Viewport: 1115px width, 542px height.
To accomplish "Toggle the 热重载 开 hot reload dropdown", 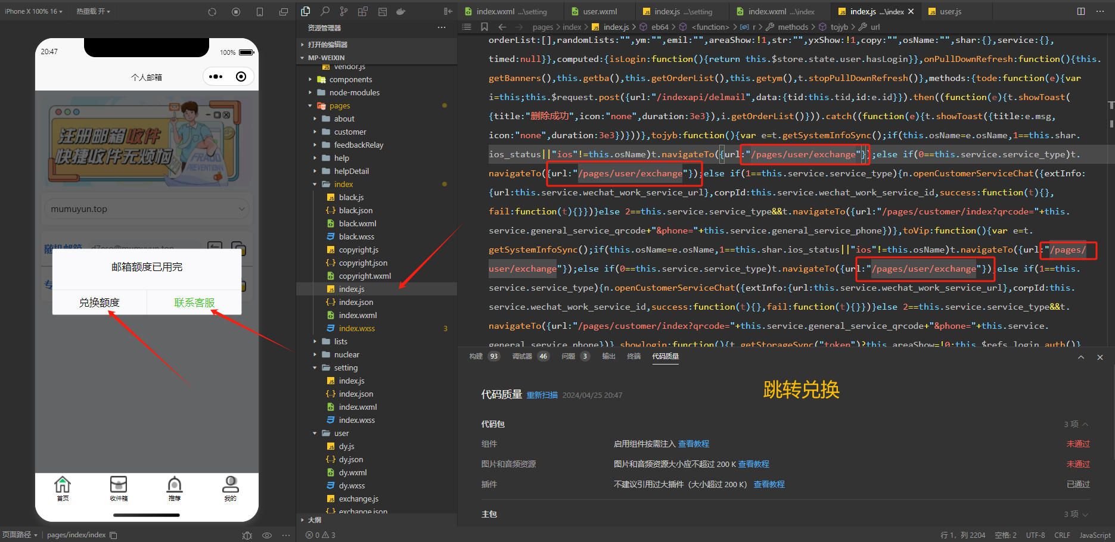I will click(93, 11).
